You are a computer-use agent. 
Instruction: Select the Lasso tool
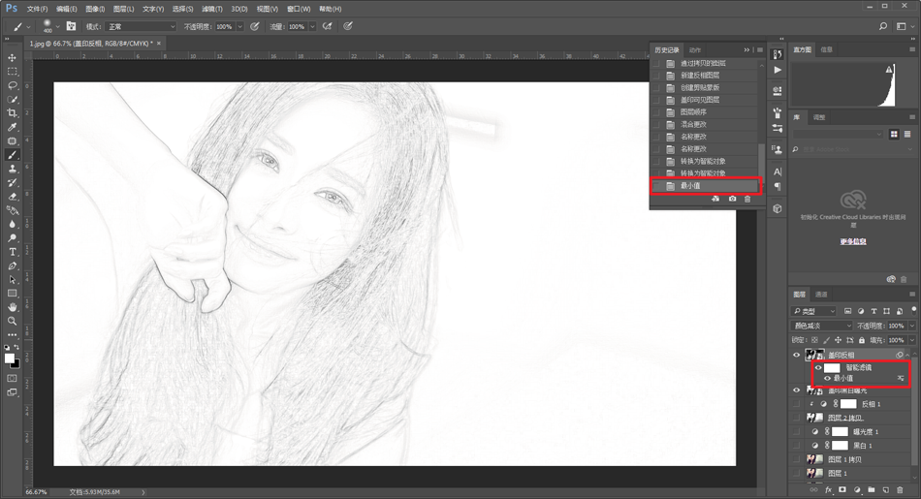(x=13, y=85)
